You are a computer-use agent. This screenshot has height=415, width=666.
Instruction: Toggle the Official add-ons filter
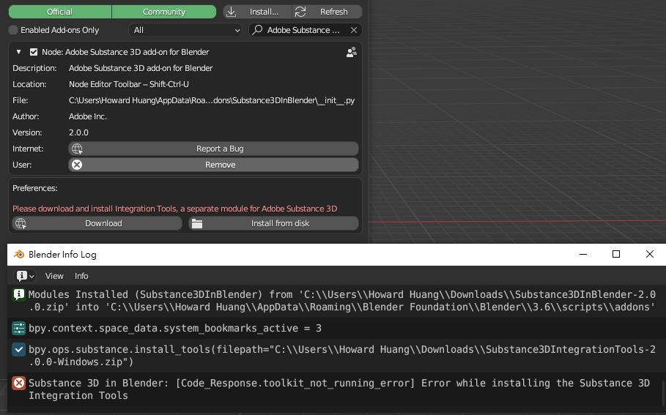[x=60, y=12]
